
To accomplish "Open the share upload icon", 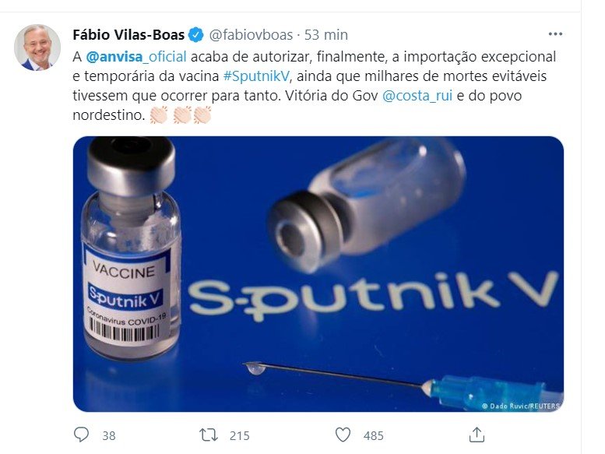I will tap(477, 435).
